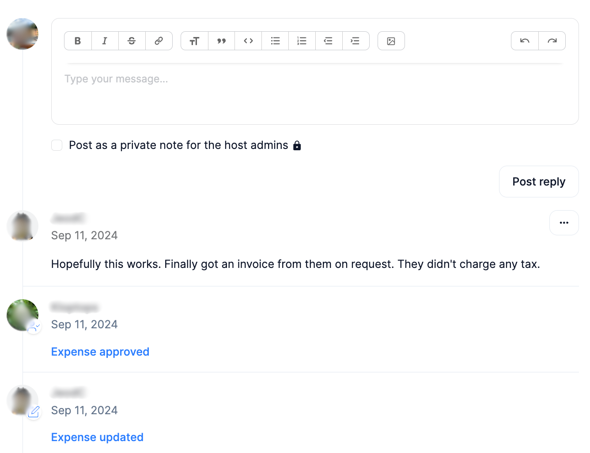This screenshot has height=453, width=590.
Task: Open the Expense approved activity link
Action: coord(100,352)
